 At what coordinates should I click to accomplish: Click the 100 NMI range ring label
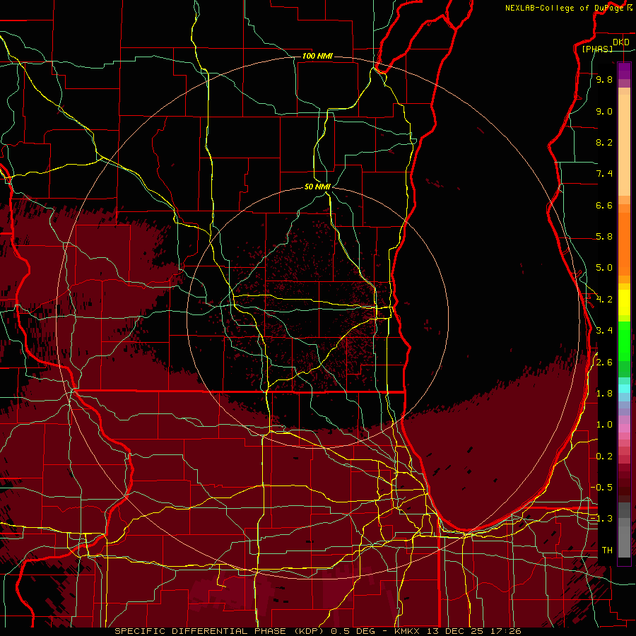[317, 56]
